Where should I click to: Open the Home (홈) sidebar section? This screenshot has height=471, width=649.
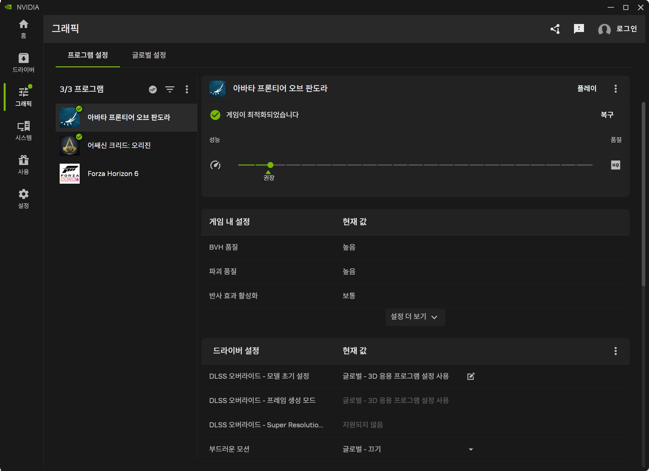pos(23,29)
